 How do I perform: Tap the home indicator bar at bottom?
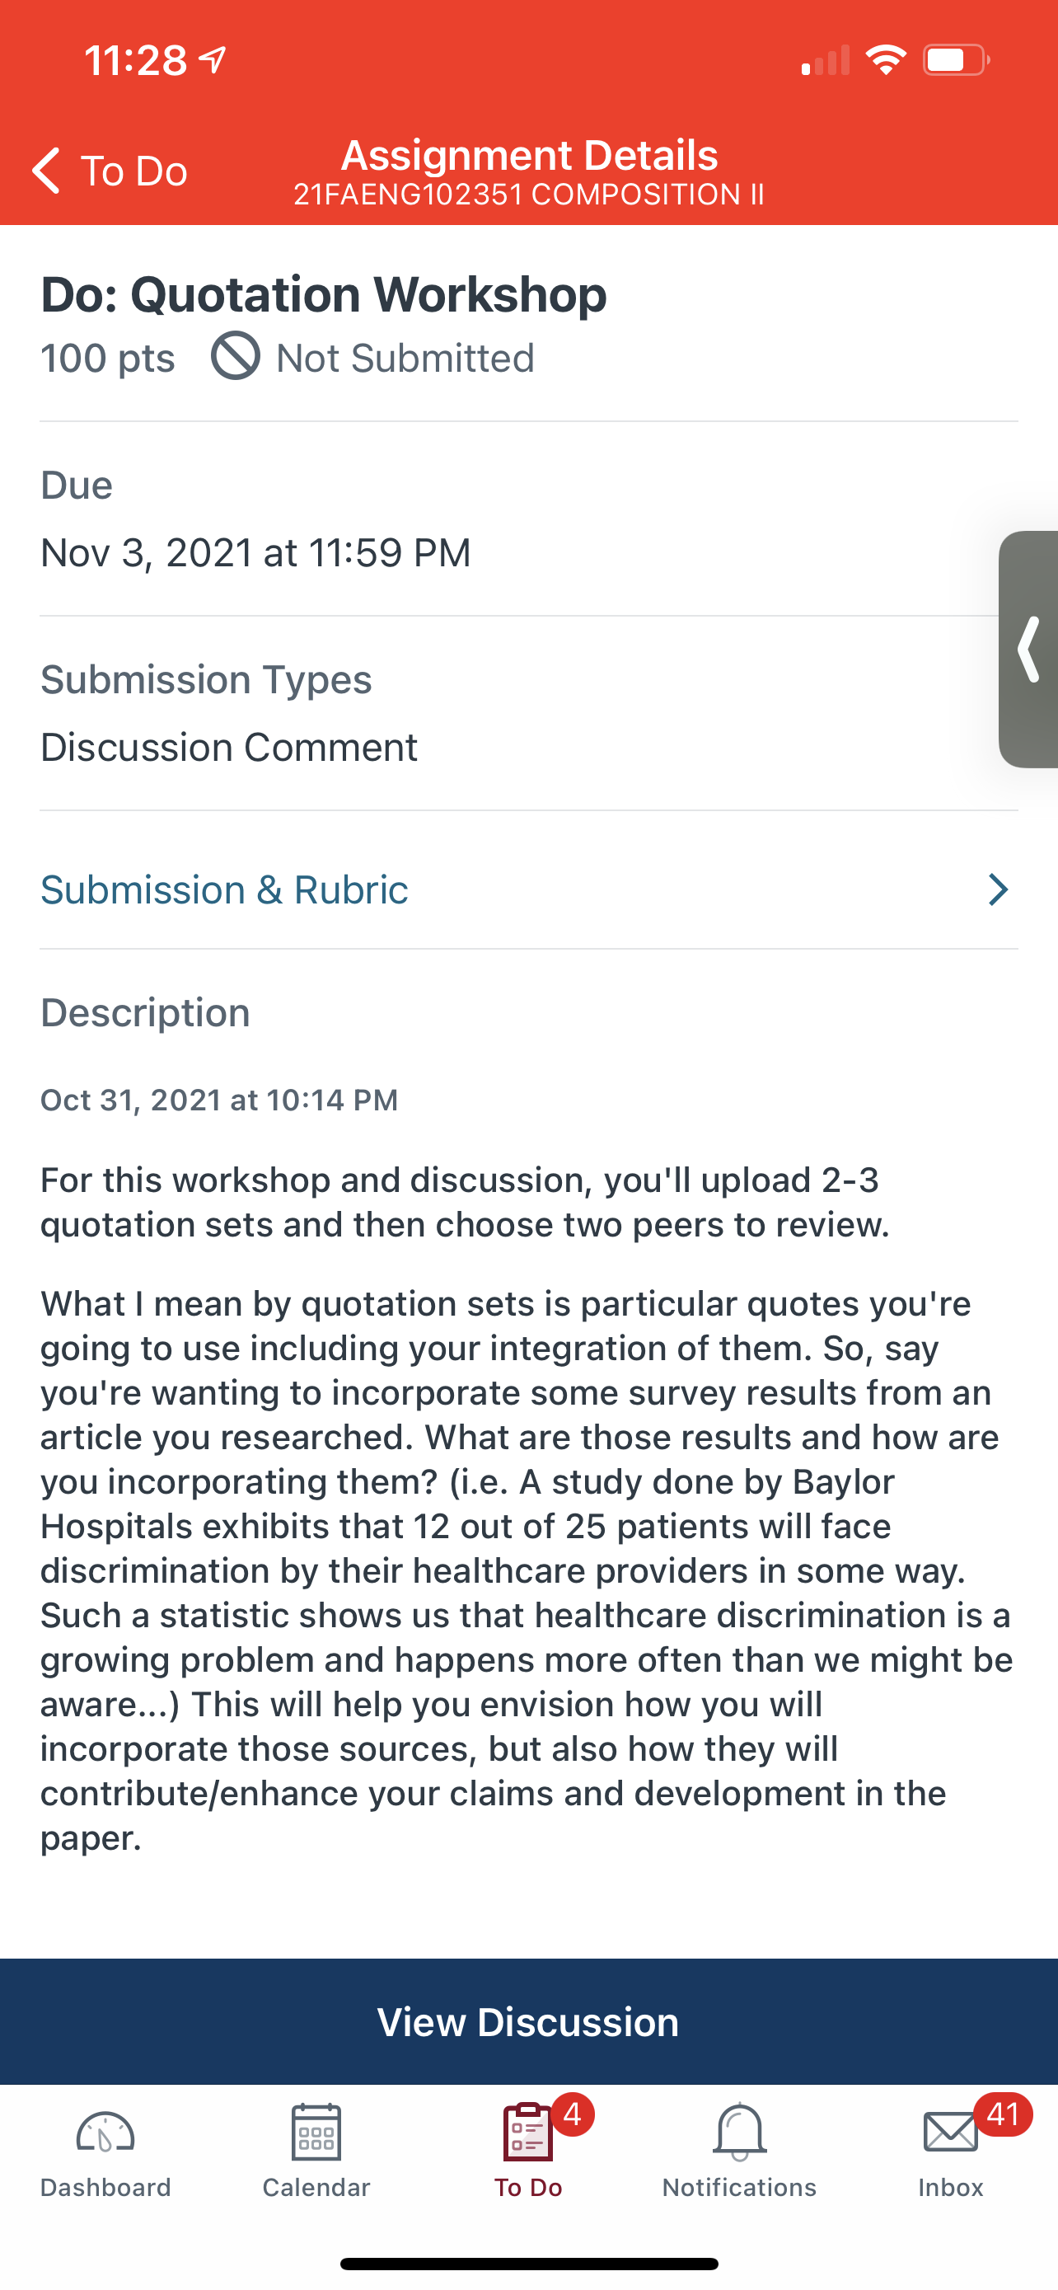(528, 2264)
